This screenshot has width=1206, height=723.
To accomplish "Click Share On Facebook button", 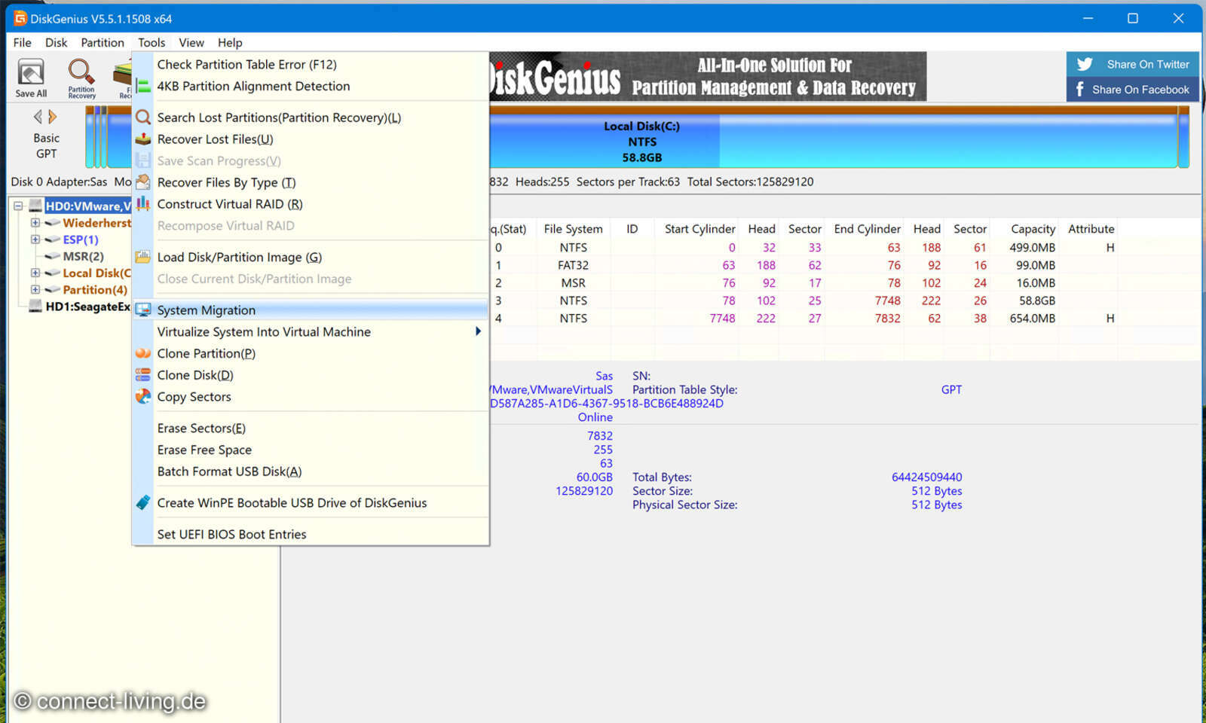I will coord(1132,90).
